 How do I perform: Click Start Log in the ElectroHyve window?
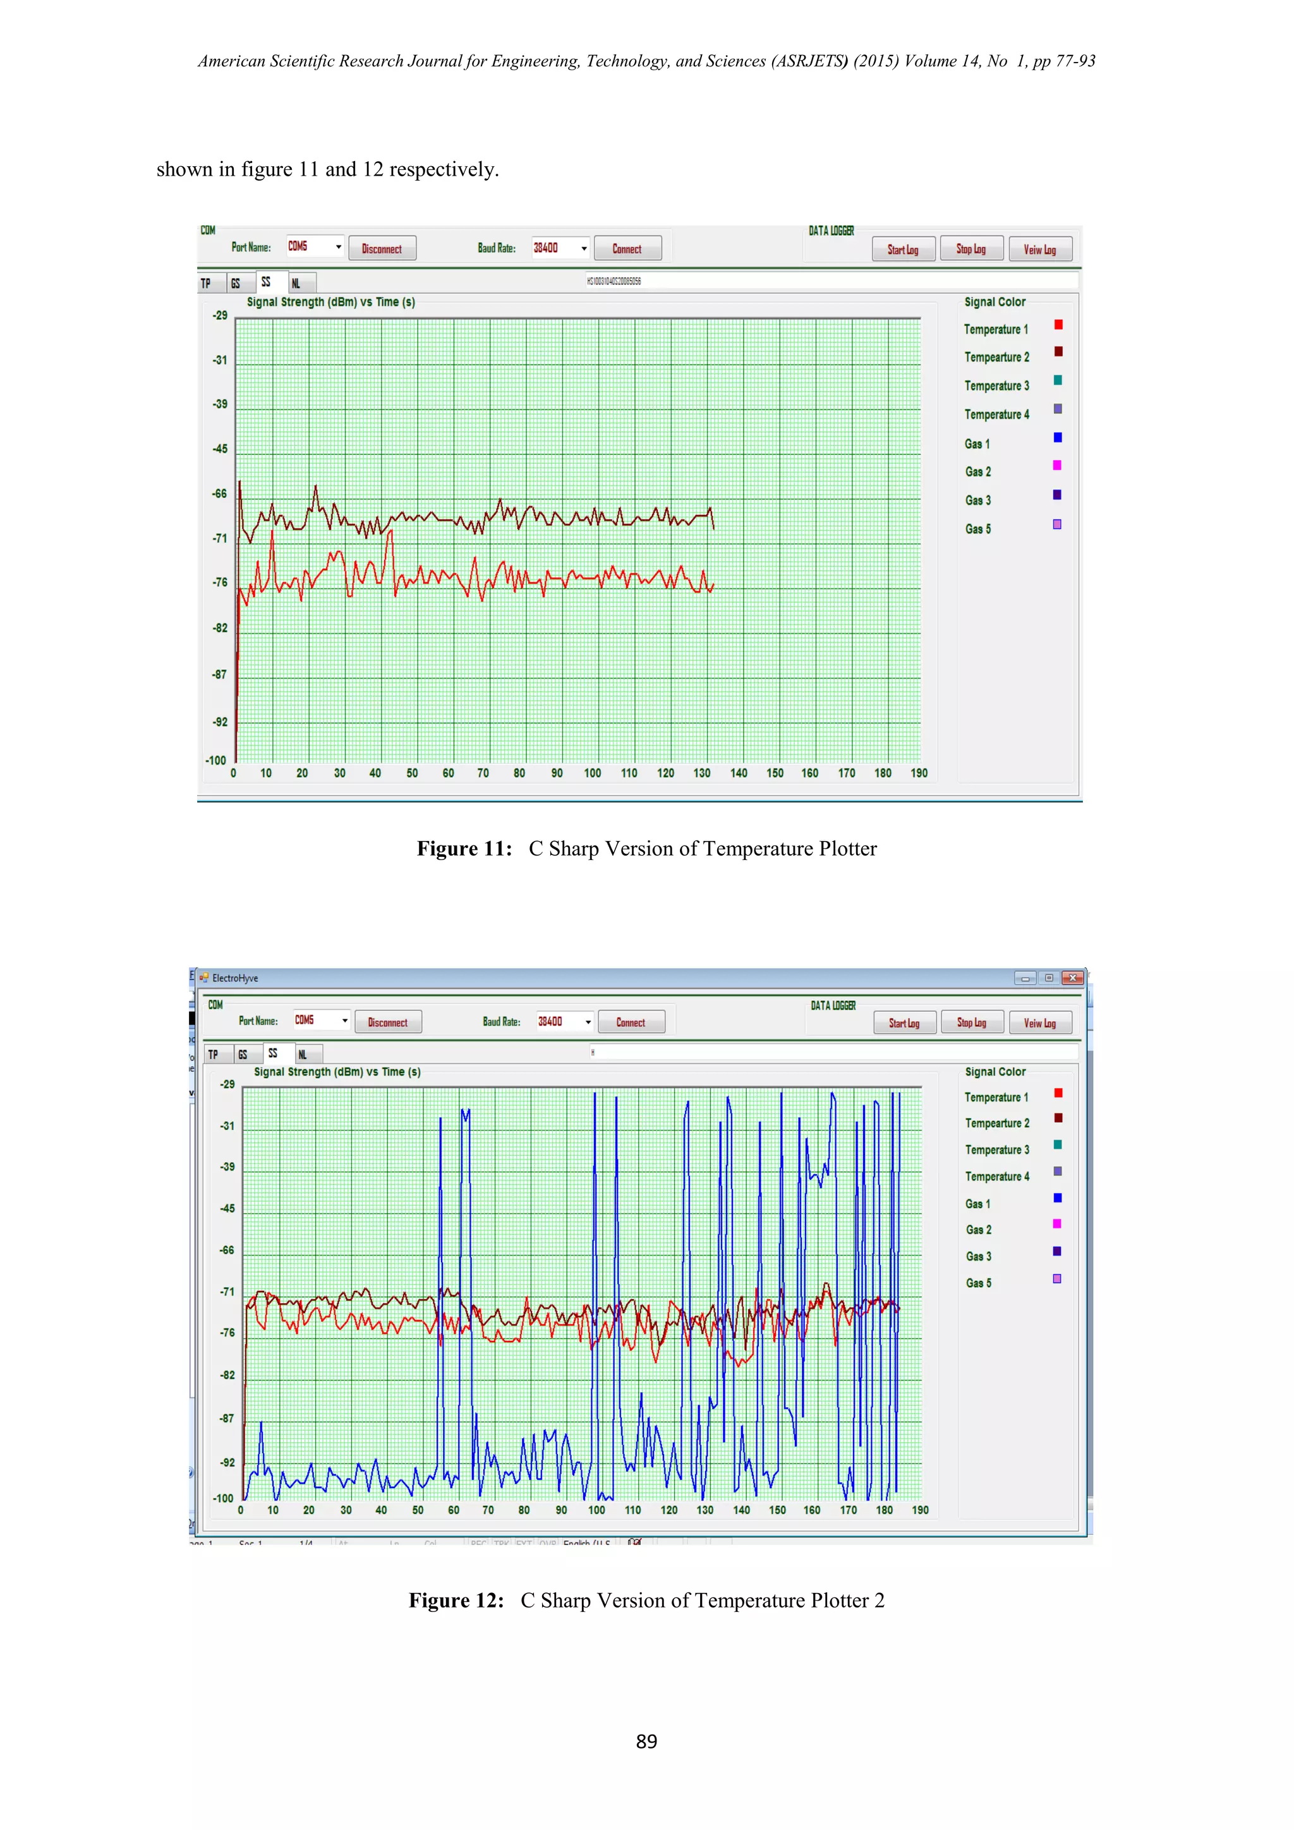click(904, 1022)
